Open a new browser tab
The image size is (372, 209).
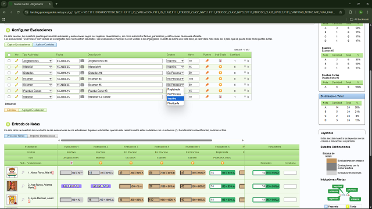[56, 4]
